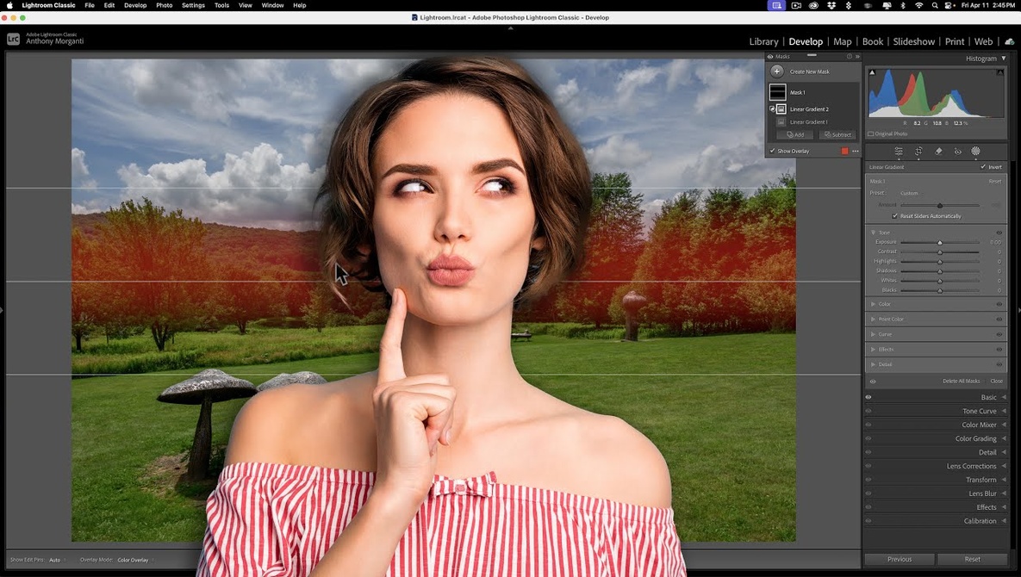The width and height of the screenshot is (1021, 577).
Task: Click the Subtract button in Masks panel
Action: click(837, 134)
